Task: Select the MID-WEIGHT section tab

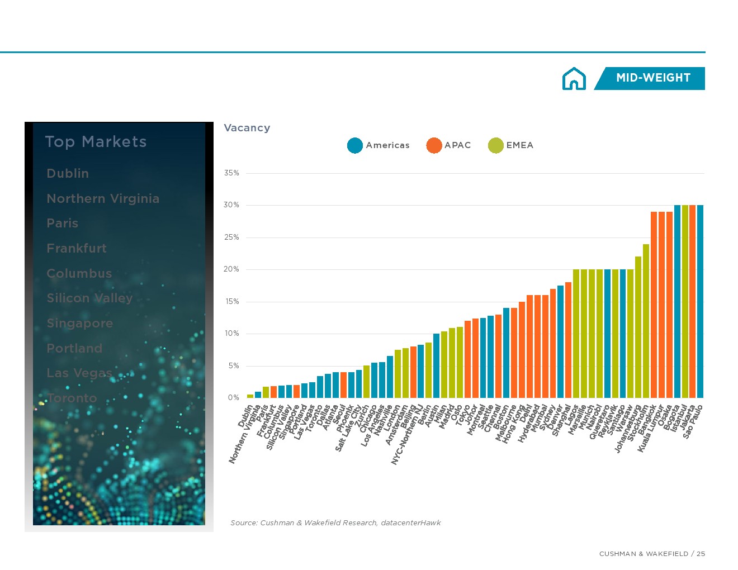Action: (x=652, y=78)
